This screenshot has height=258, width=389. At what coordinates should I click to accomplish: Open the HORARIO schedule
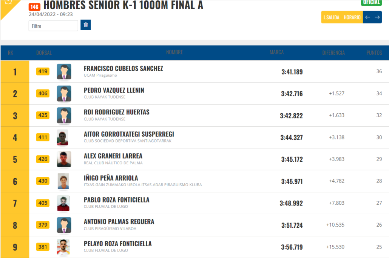[352, 17]
